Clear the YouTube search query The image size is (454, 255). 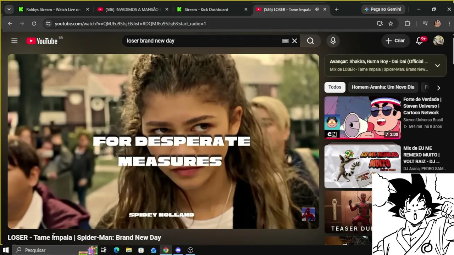pos(294,41)
